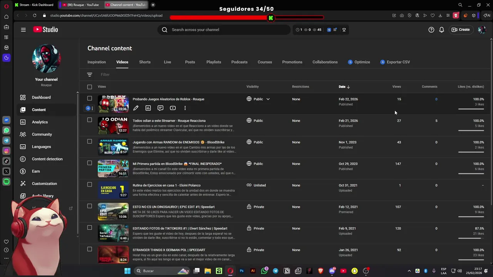The height and width of the screenshot is (277, 493).
Task: Click the Filter input field
Action: pyautogui.click(x=293, y=75)
